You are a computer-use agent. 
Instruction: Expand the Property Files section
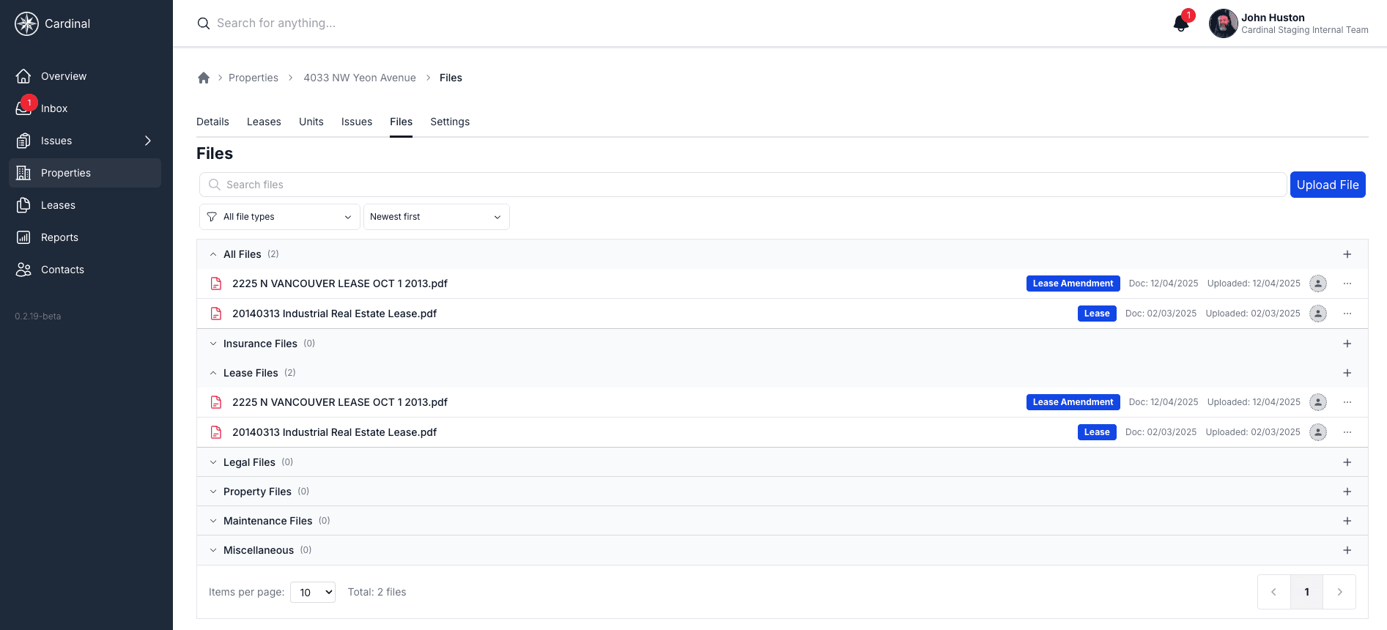coord(213,492)
